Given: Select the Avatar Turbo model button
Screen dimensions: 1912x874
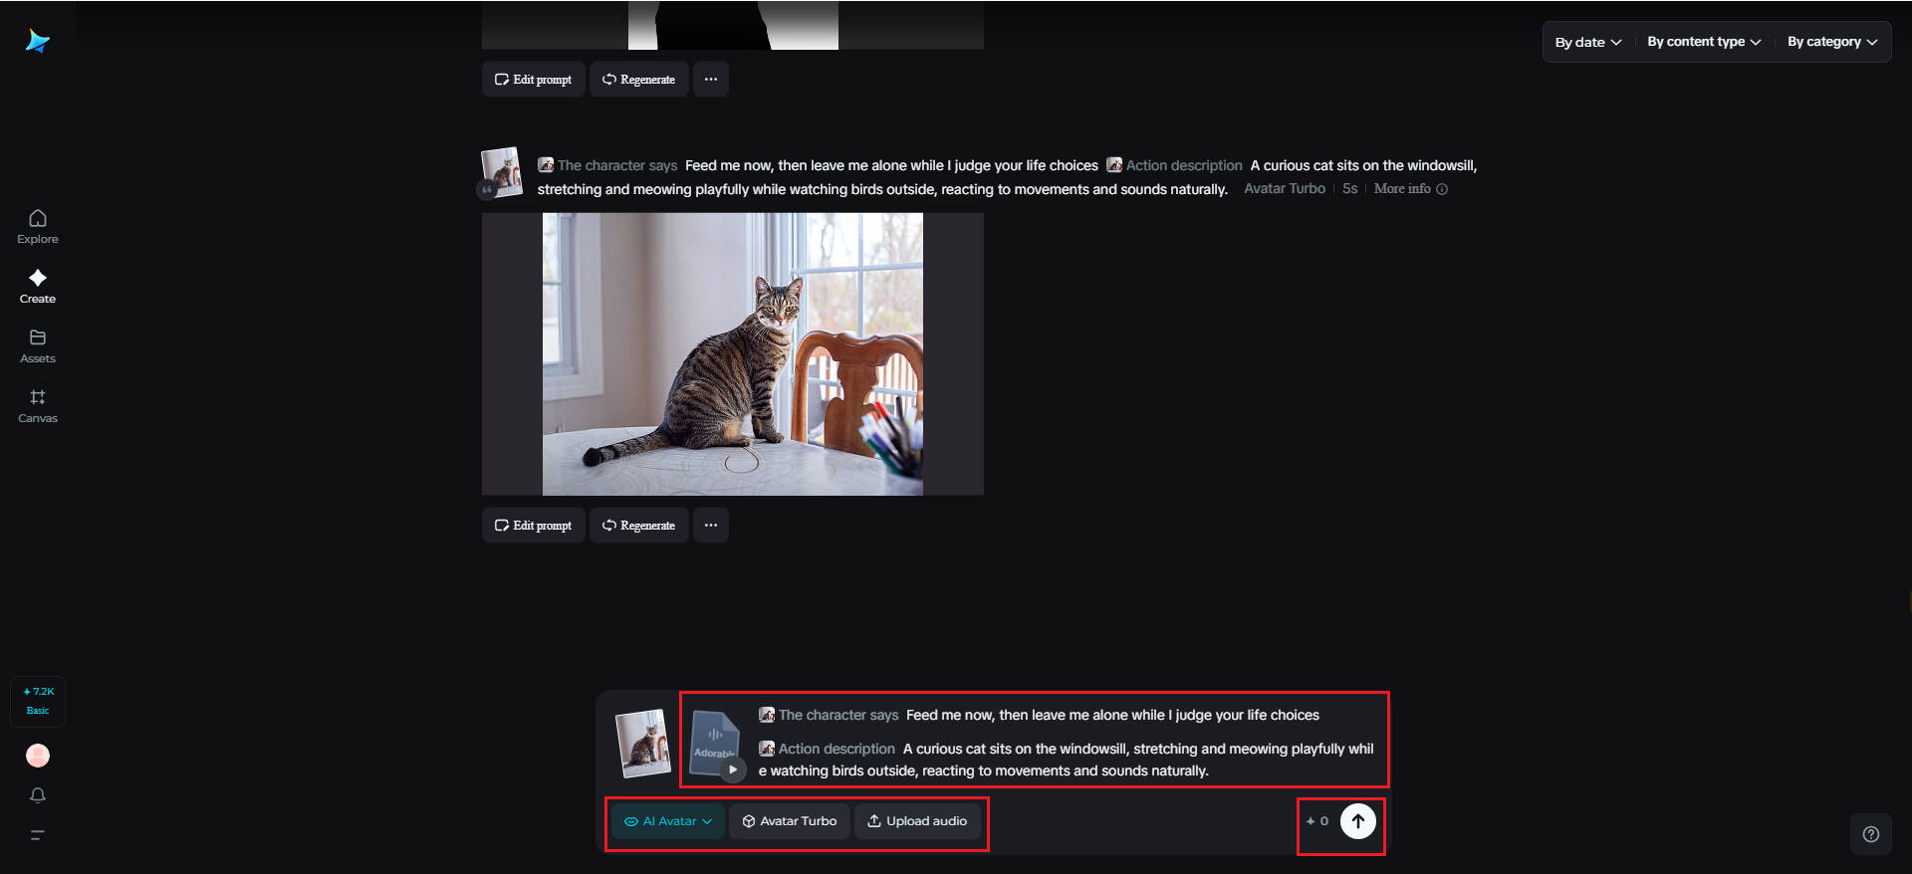Looking at the screenshot, I should (x=790, y=821).
